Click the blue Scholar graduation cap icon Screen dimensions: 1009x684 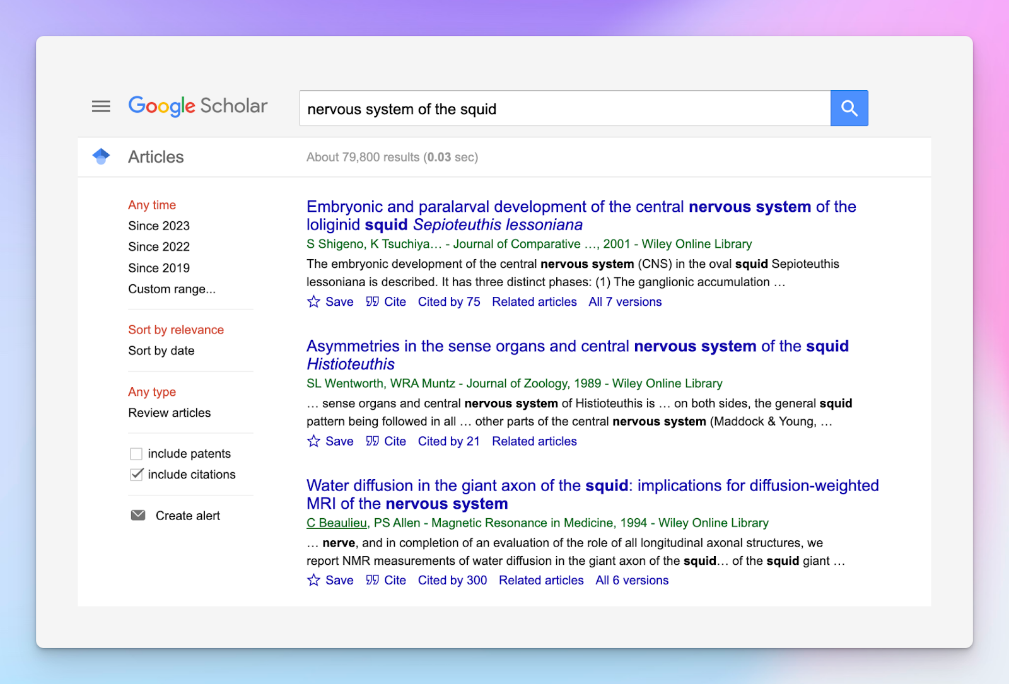click(x=101, y=156)
